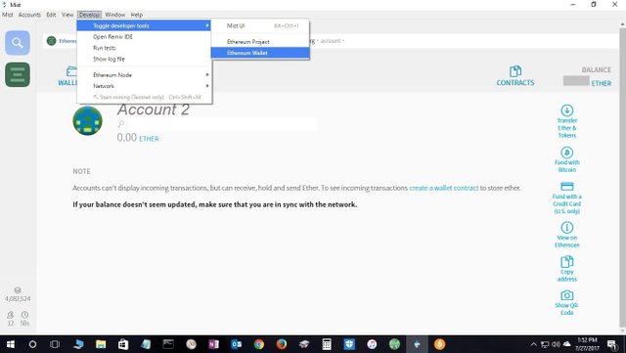Open the Contracts page icon
The image size is (626, 353).
515,71
